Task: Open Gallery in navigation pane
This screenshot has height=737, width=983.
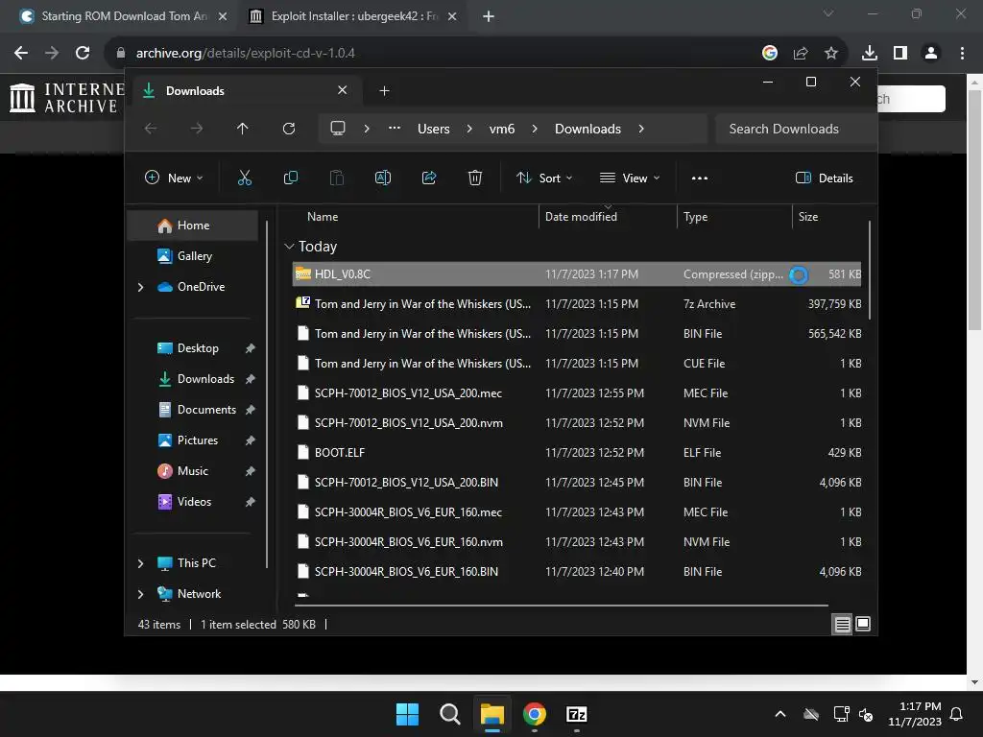Action: [192, 256]
